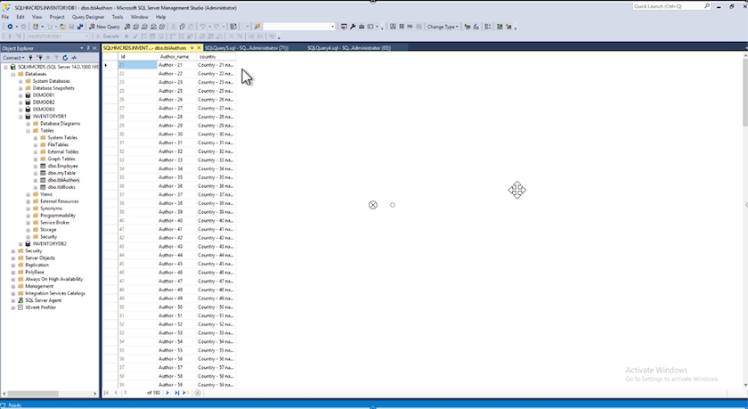This screenshot has height=409, width=748.
Task: Select the SQL Server Agent node
Action: 44,300
